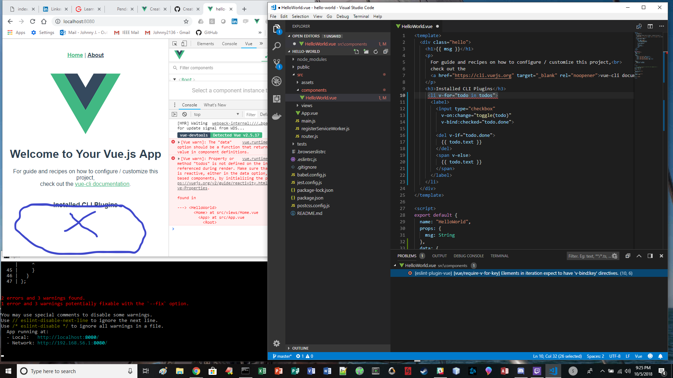Click the vue-cli documentation link
This screenshot has width=673, height=378.
tap(102, 184)
